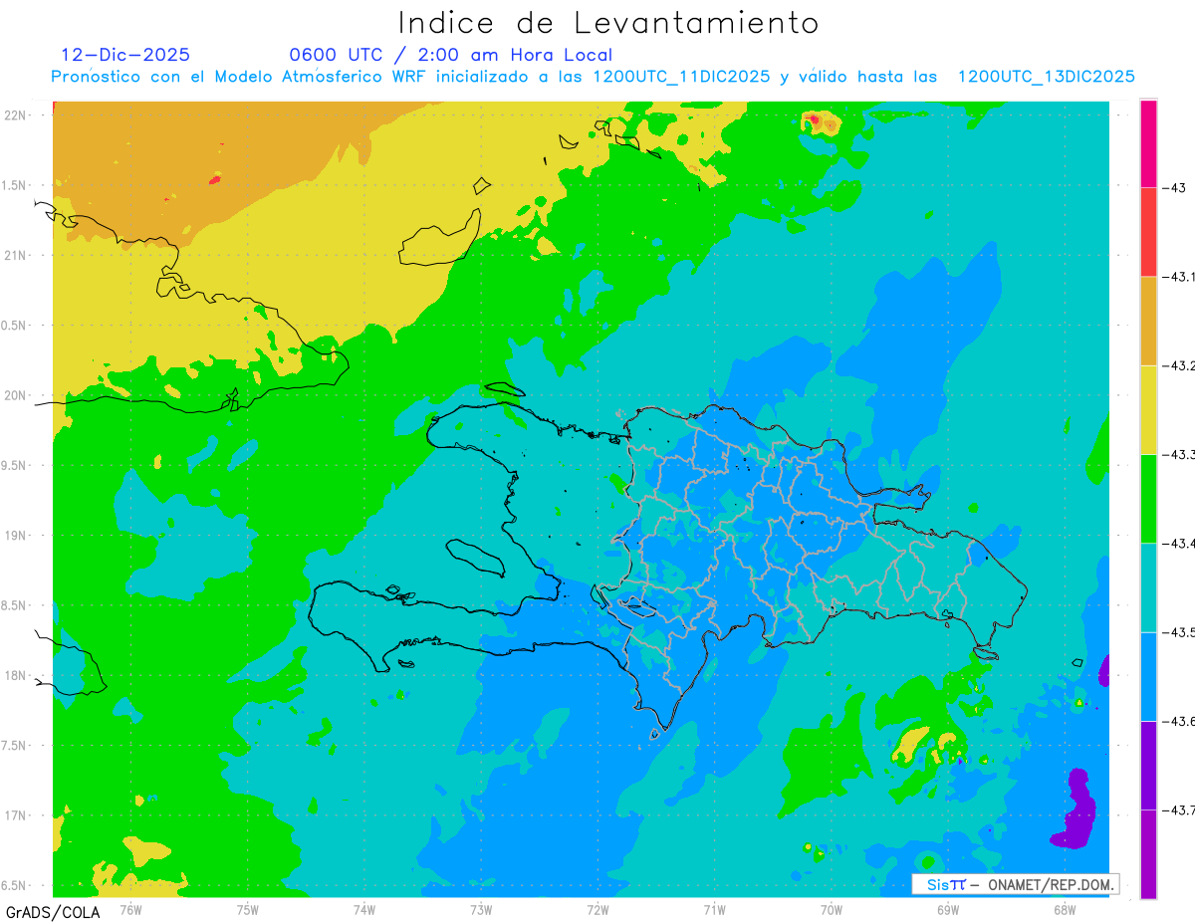Click the '21N' latitude label
Screen dimensions: 1195x923
point(17,255)
